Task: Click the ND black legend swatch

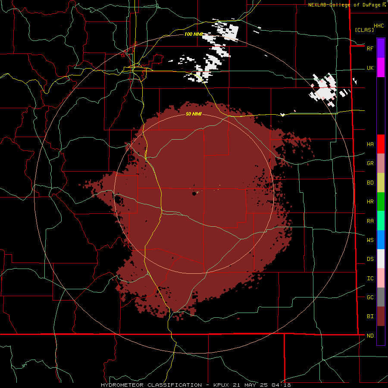Action: pyautogui.click(x=381, y=335)
